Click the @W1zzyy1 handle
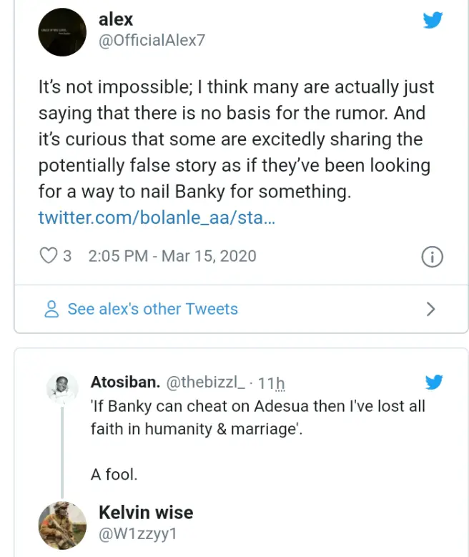 point(137,534)
